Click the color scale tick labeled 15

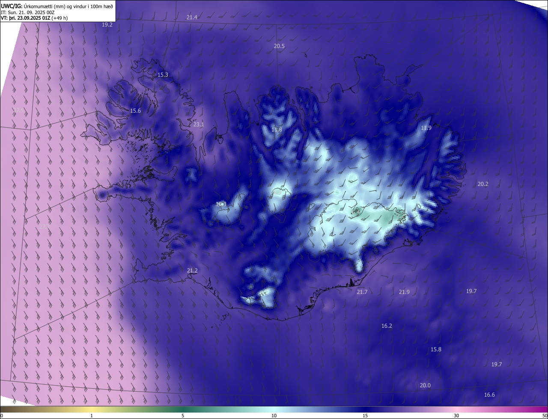tap(365, 416)
